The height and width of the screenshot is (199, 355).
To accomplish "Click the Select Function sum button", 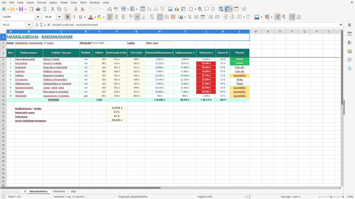I will click(41, 25).
